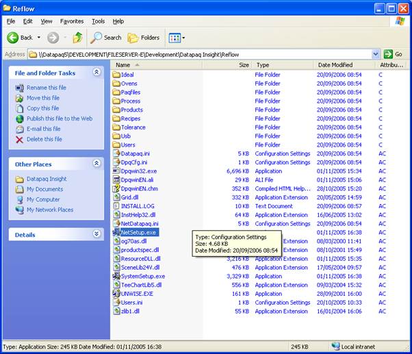
Task: Go back using the Back arrow icon
Action: point(12,38)
